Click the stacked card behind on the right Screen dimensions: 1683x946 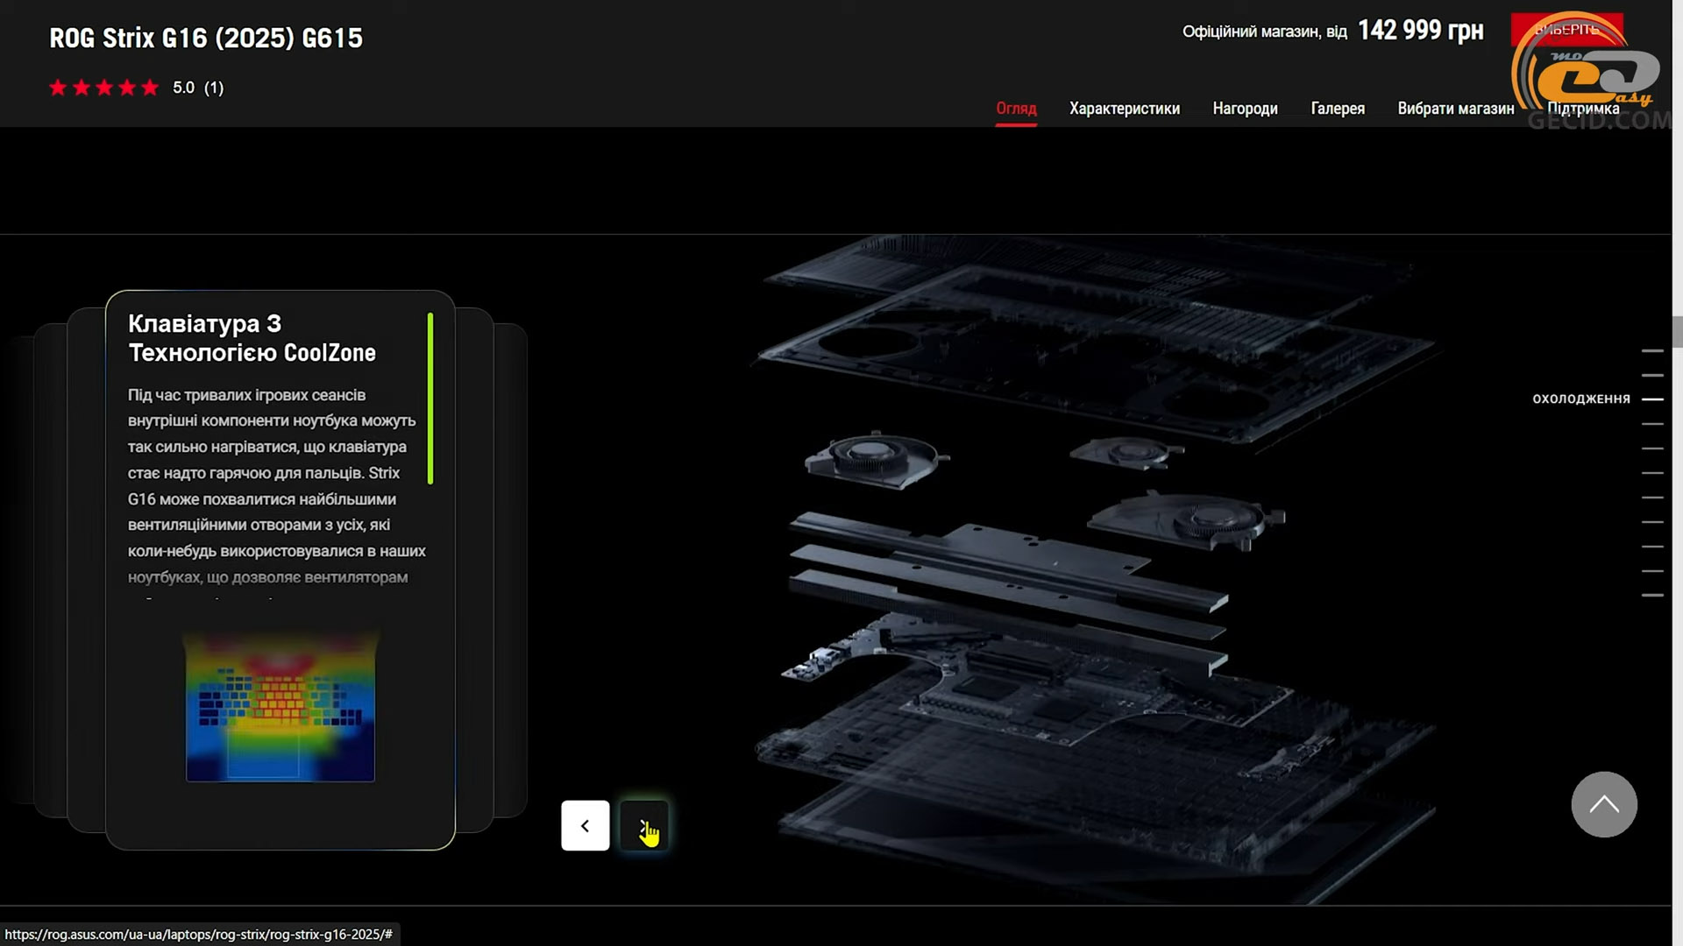tap(475, 569)
